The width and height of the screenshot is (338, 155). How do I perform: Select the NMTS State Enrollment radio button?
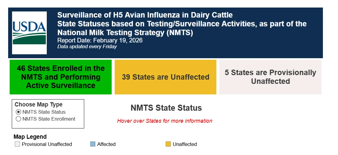pyautogui.click(x=18, y=119)
